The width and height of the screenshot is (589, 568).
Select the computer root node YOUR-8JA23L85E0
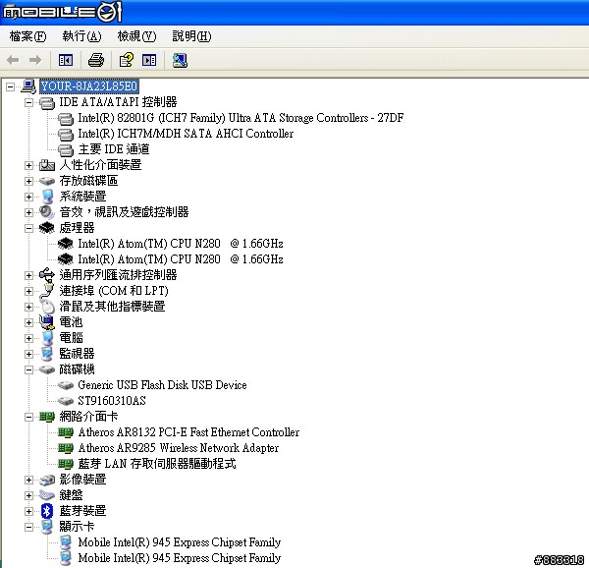tap(89, 86)
